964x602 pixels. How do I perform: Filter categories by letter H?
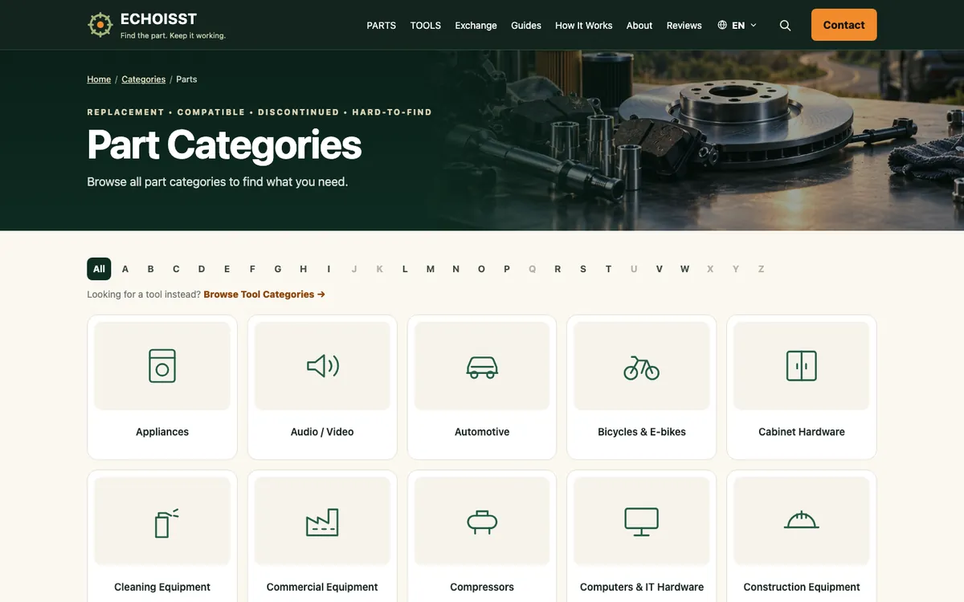click(x=304, y=269)
